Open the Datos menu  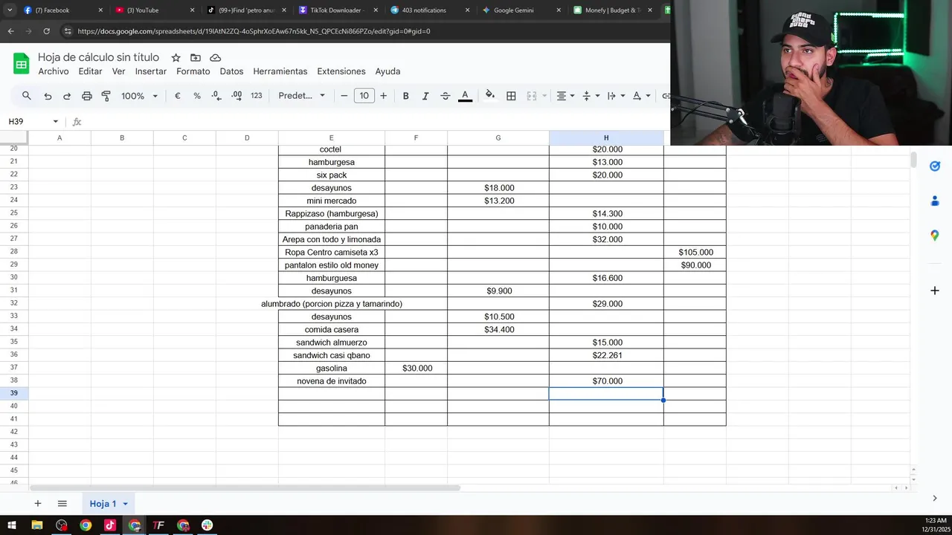pyautogui.click(x=232, y=71)
